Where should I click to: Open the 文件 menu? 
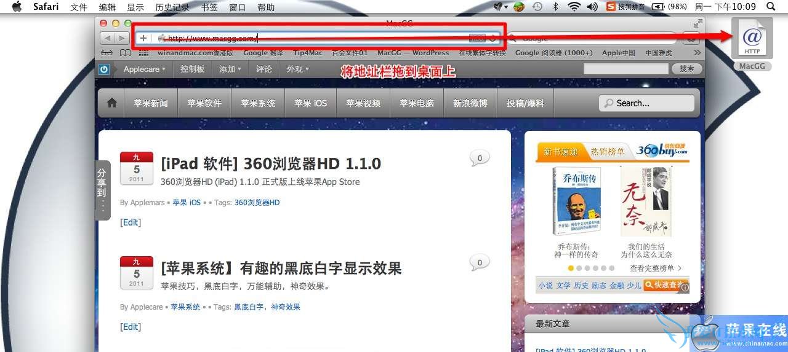(79, 7)
